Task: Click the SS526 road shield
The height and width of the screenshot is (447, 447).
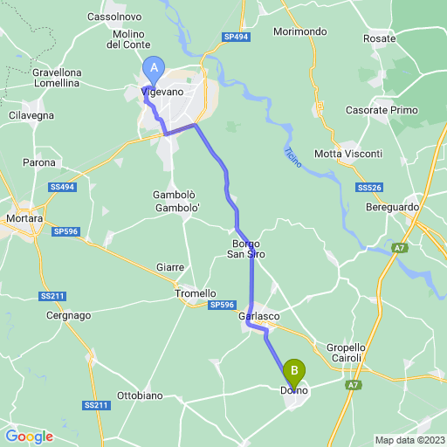Action: pos(369,188)
